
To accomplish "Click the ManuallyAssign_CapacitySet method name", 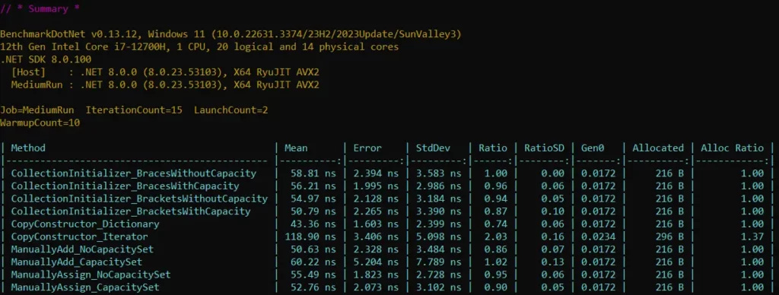I will click(85, 287).
